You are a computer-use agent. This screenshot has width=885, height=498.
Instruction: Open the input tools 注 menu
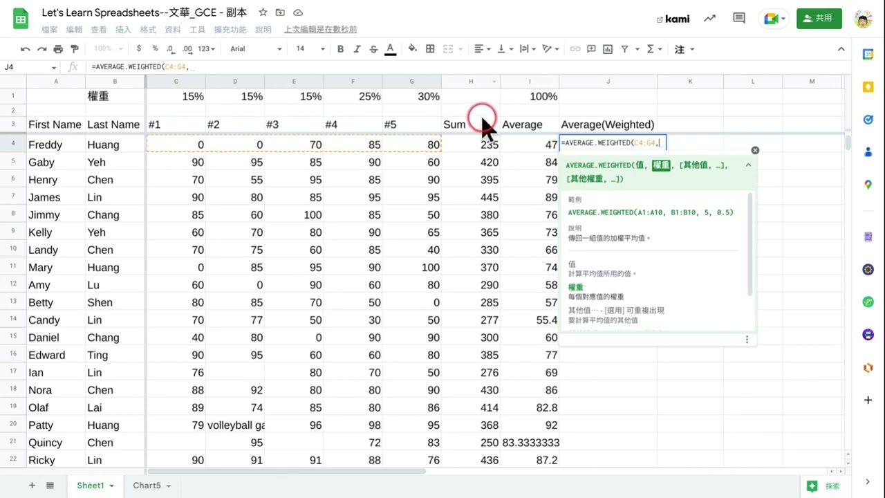point(684,49)
